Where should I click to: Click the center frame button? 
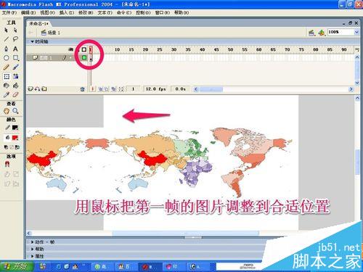click(x=92, y=89)
